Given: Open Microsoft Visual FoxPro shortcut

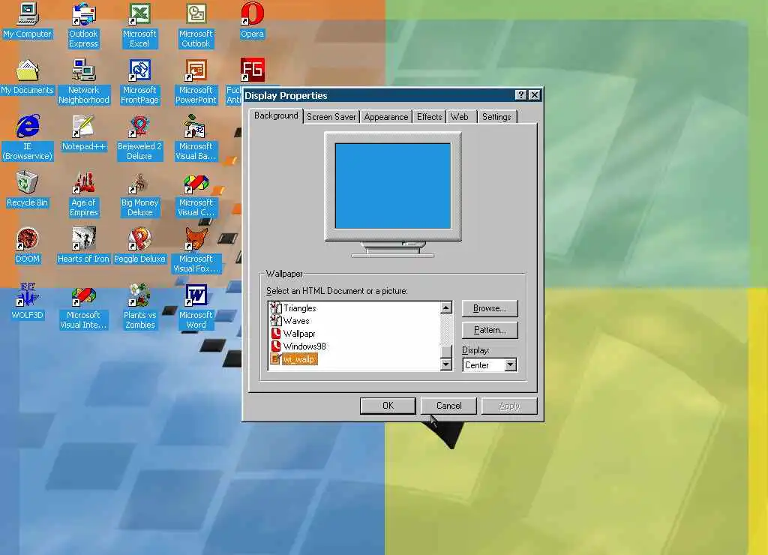Looking at the screenshot, I should [196, 250].
